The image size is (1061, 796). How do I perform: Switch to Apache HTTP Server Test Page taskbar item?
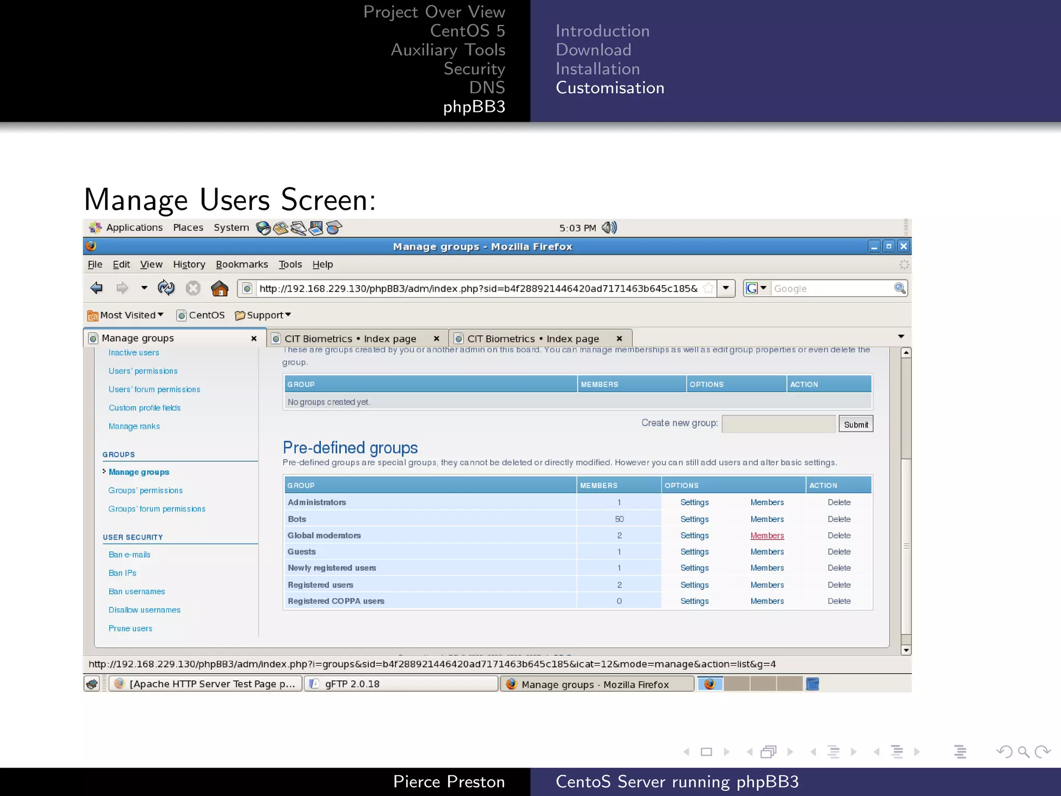[x=206, y=684]
